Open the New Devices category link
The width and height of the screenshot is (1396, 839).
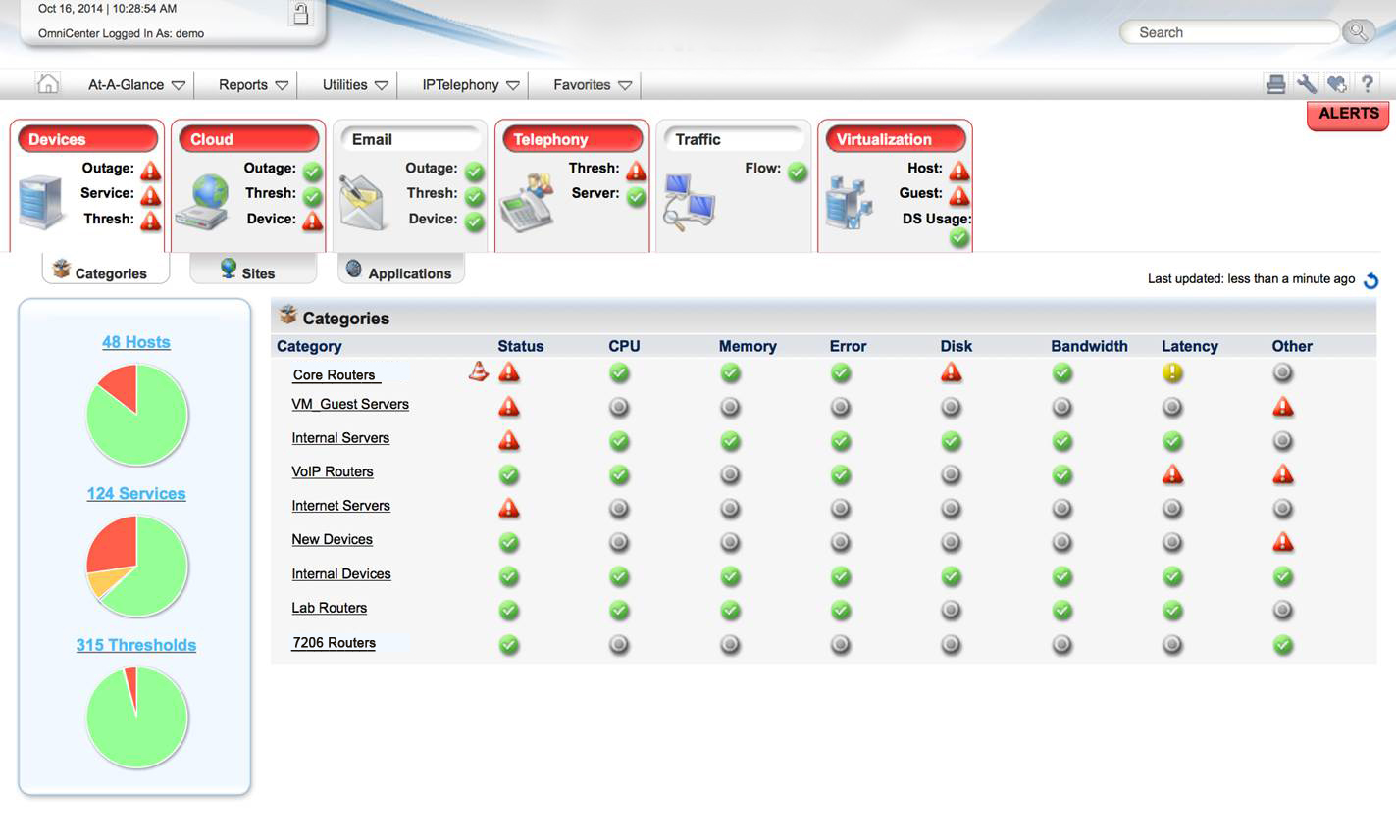coord(332,540)
